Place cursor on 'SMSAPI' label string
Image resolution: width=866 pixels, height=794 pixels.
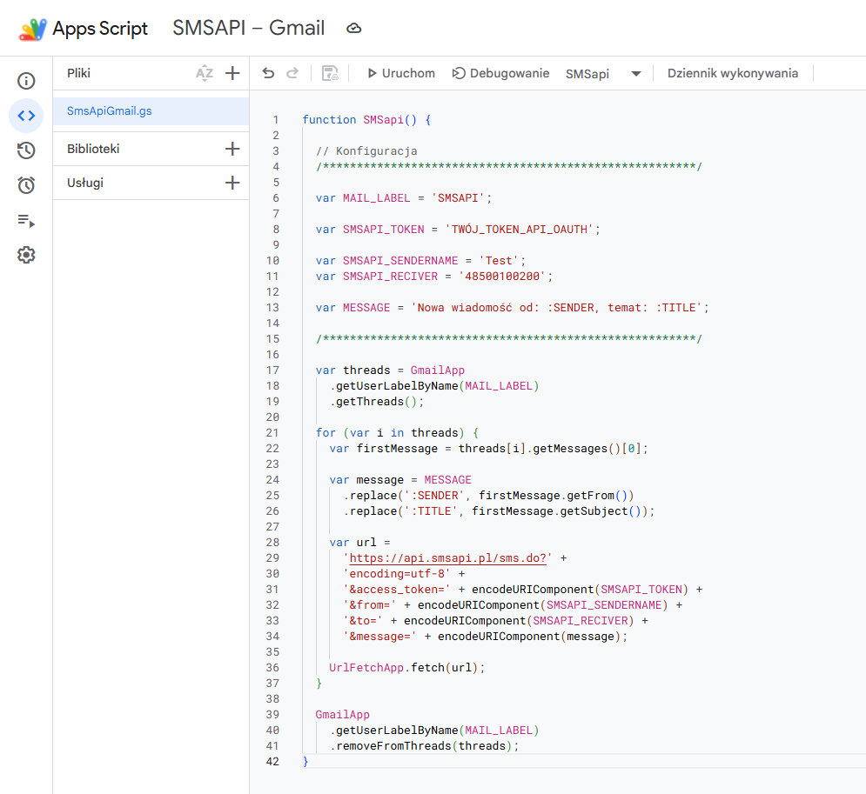[458, 198]
